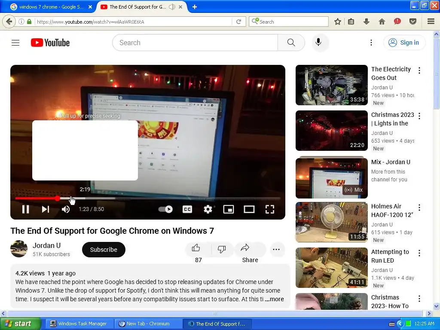This screenshot has width=440, height=330.
Task: Go to YouTube home via logo
Action: tap(50, 43)
